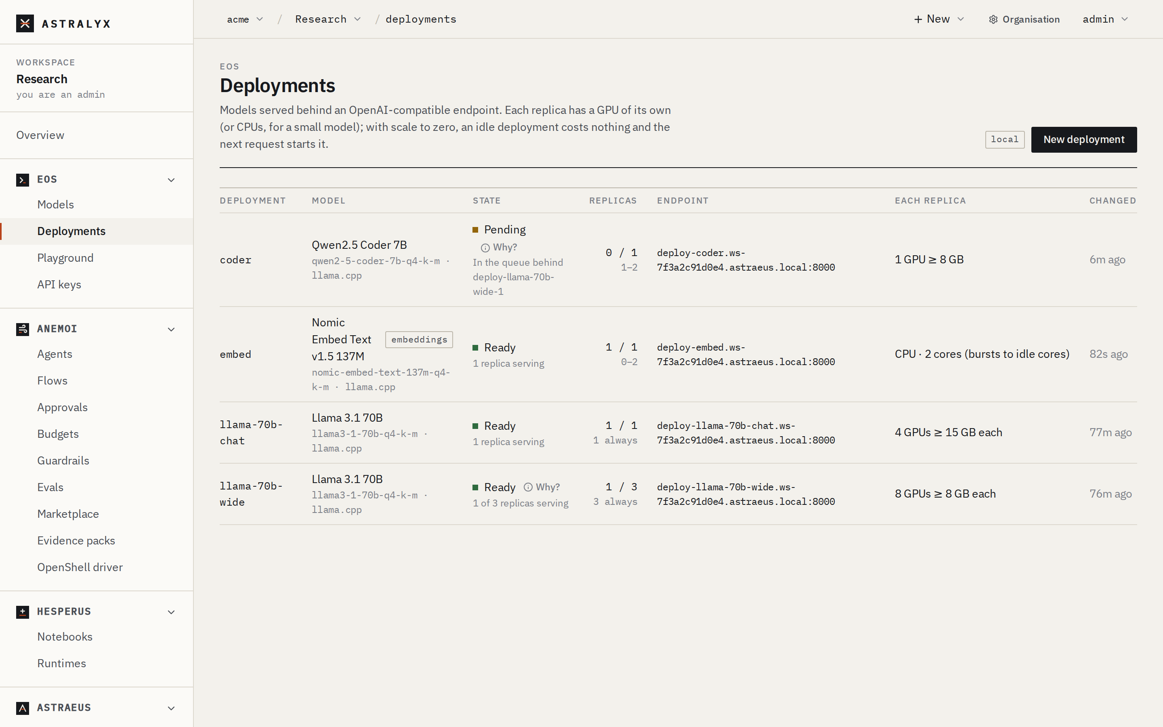Open the admin user menu
Viewport: 1163px width, 727px height.
click(1105, 19)
